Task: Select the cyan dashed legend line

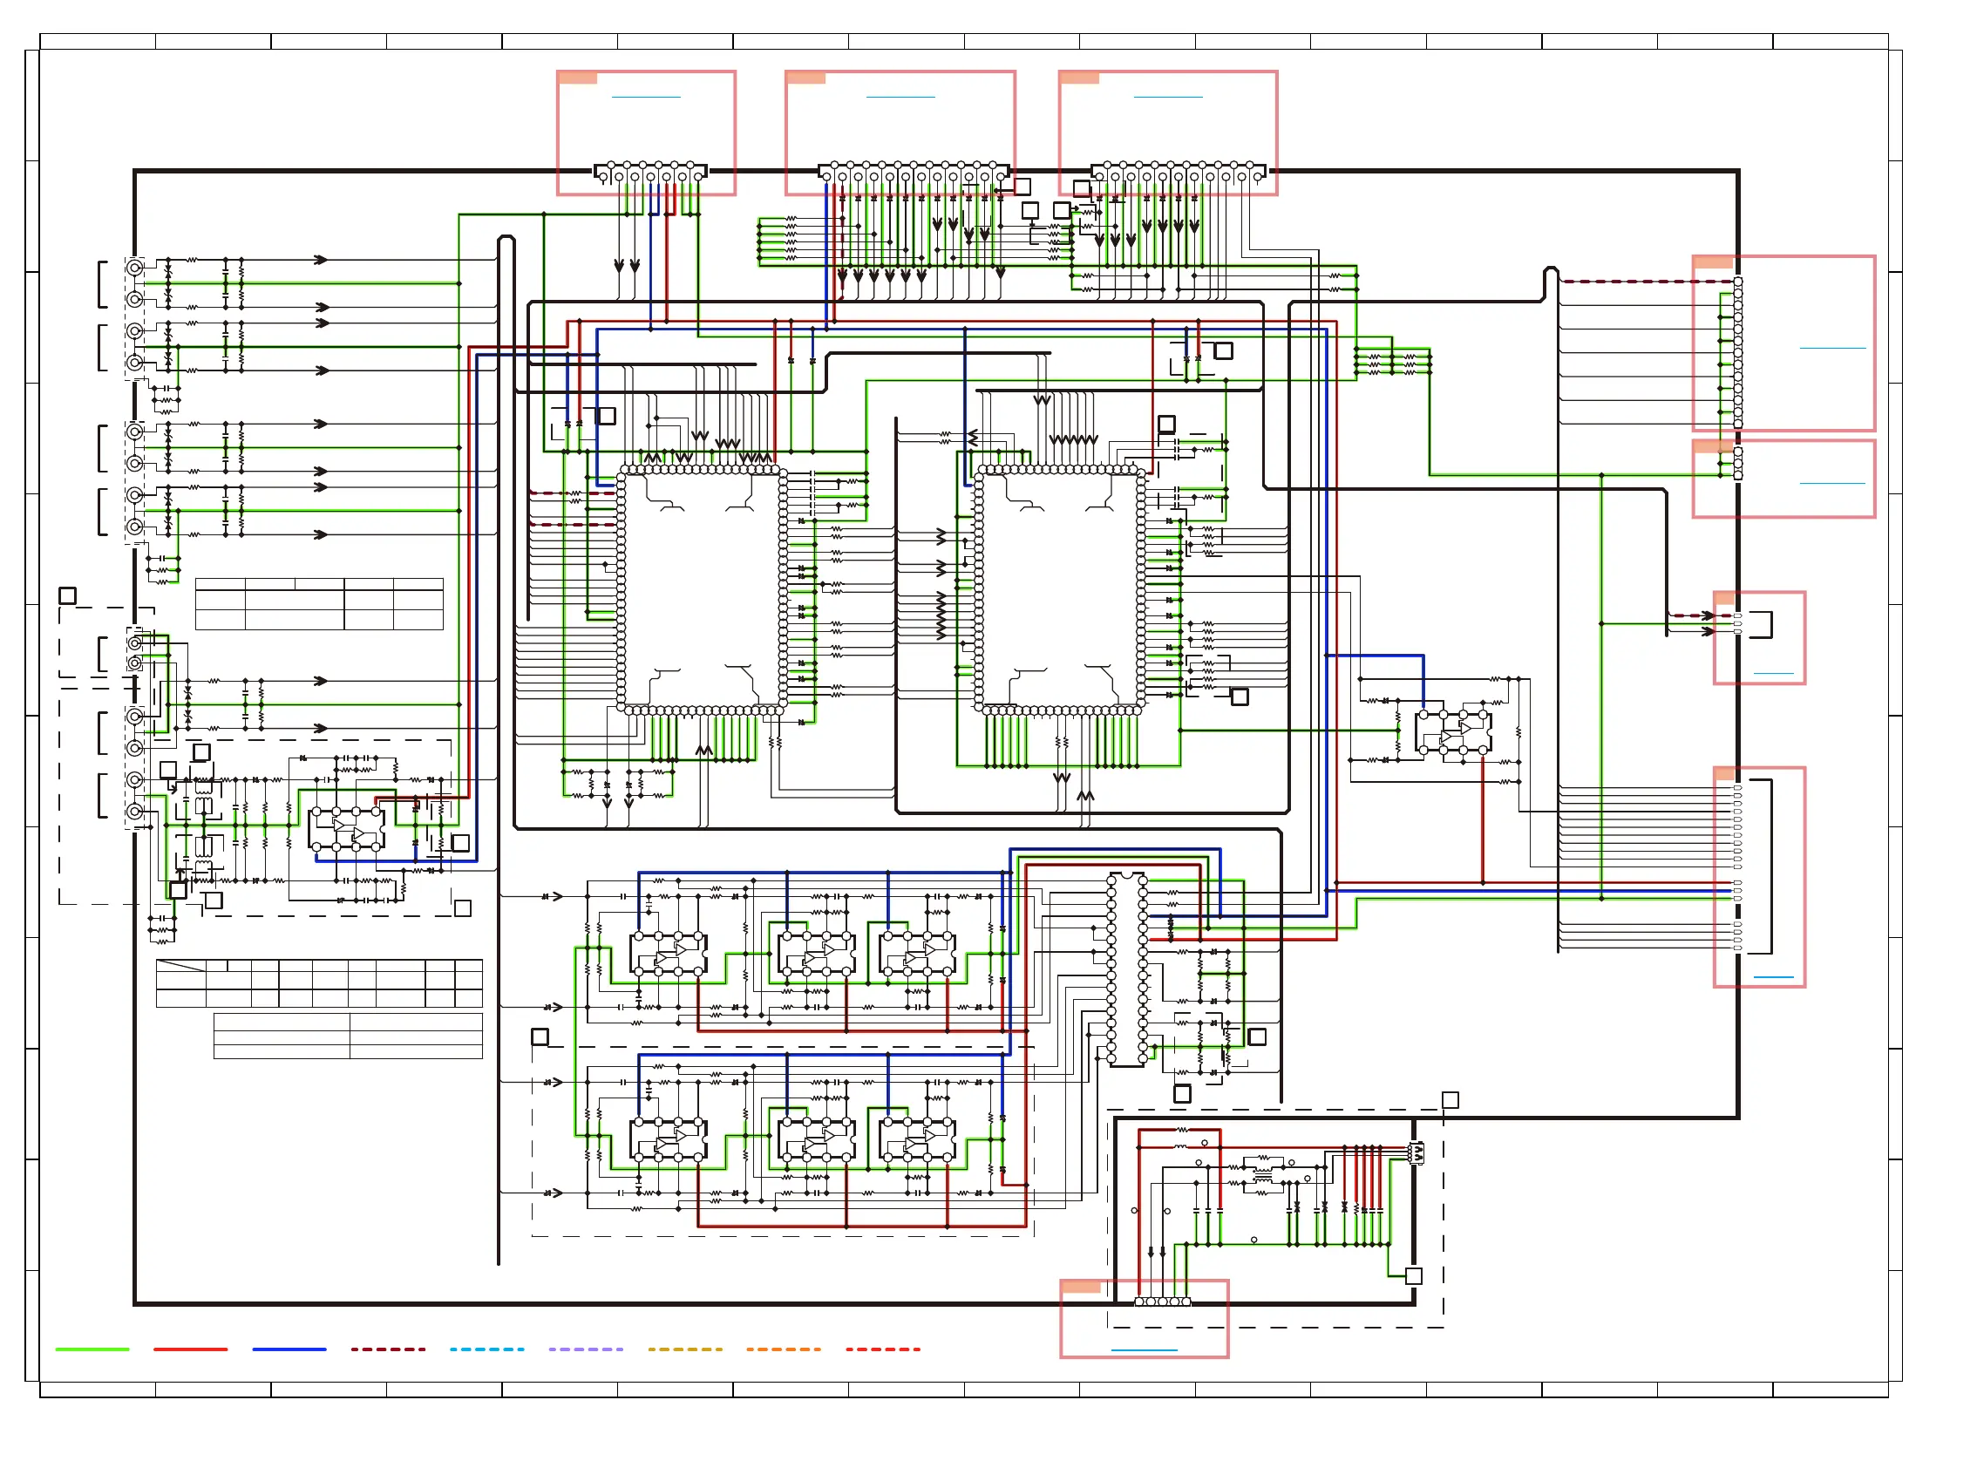Action: [x=487, y=1349]
